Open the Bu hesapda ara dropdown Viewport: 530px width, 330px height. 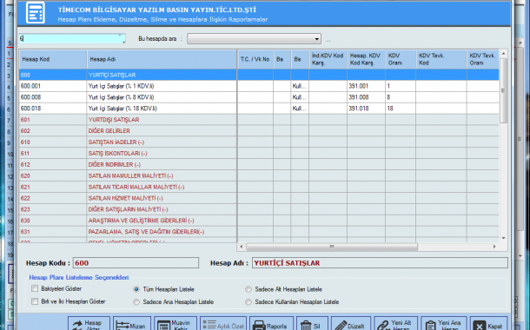(255, 39)
